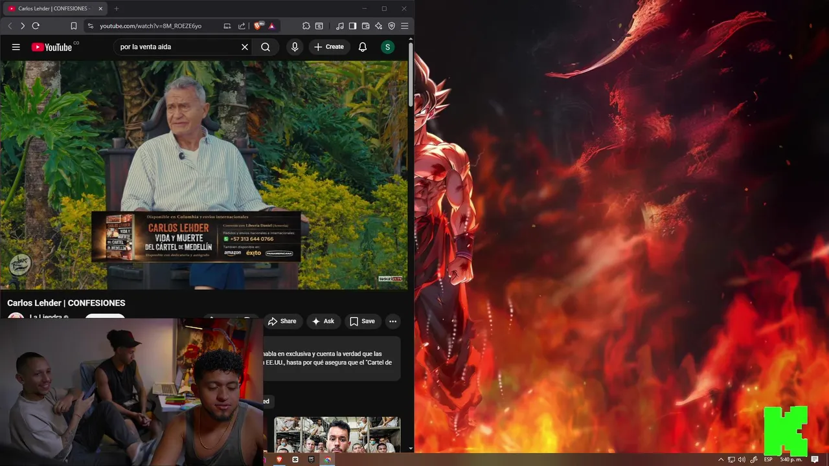Image resolution: width=829 pixels, height=466 pixels.
Task: Open the Windows notification center
Action: 815,460
